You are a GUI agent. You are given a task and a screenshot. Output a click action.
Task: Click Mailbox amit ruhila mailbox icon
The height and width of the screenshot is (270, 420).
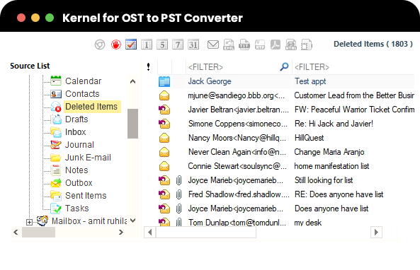42,221
